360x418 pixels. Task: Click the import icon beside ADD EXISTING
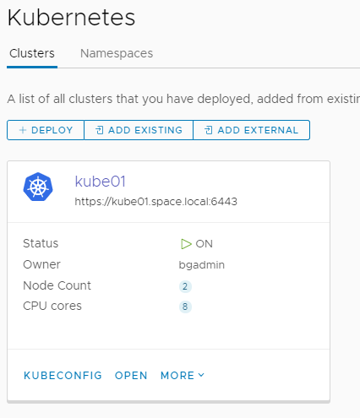click(x=100, y=130)
